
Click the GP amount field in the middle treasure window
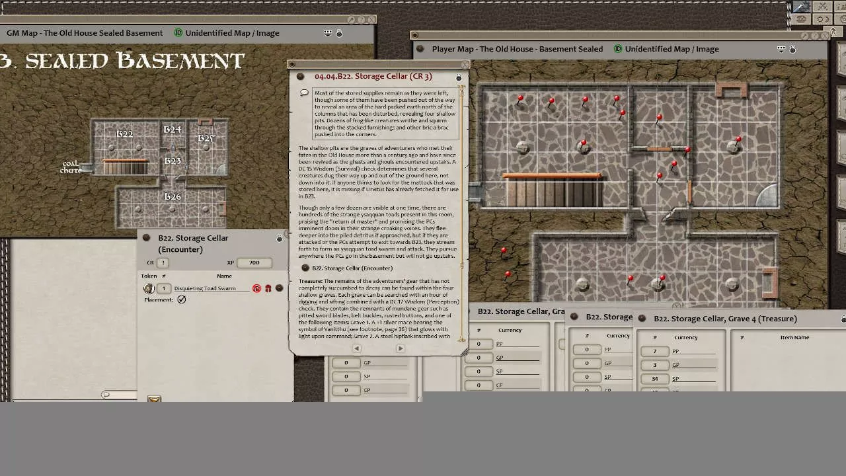tap(587, 363)
